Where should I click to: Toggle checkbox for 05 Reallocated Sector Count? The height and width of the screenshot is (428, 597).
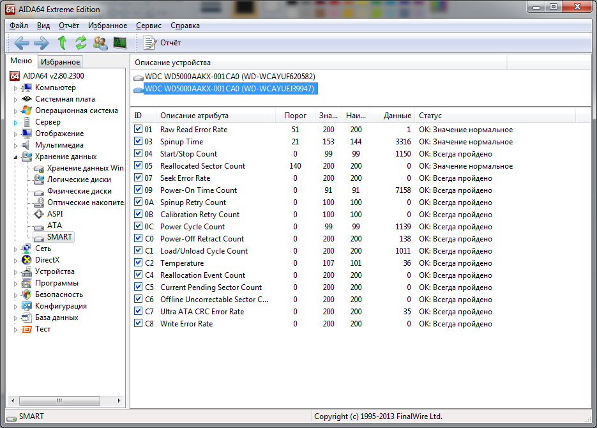pyautogui.click(x=138, y=165)
